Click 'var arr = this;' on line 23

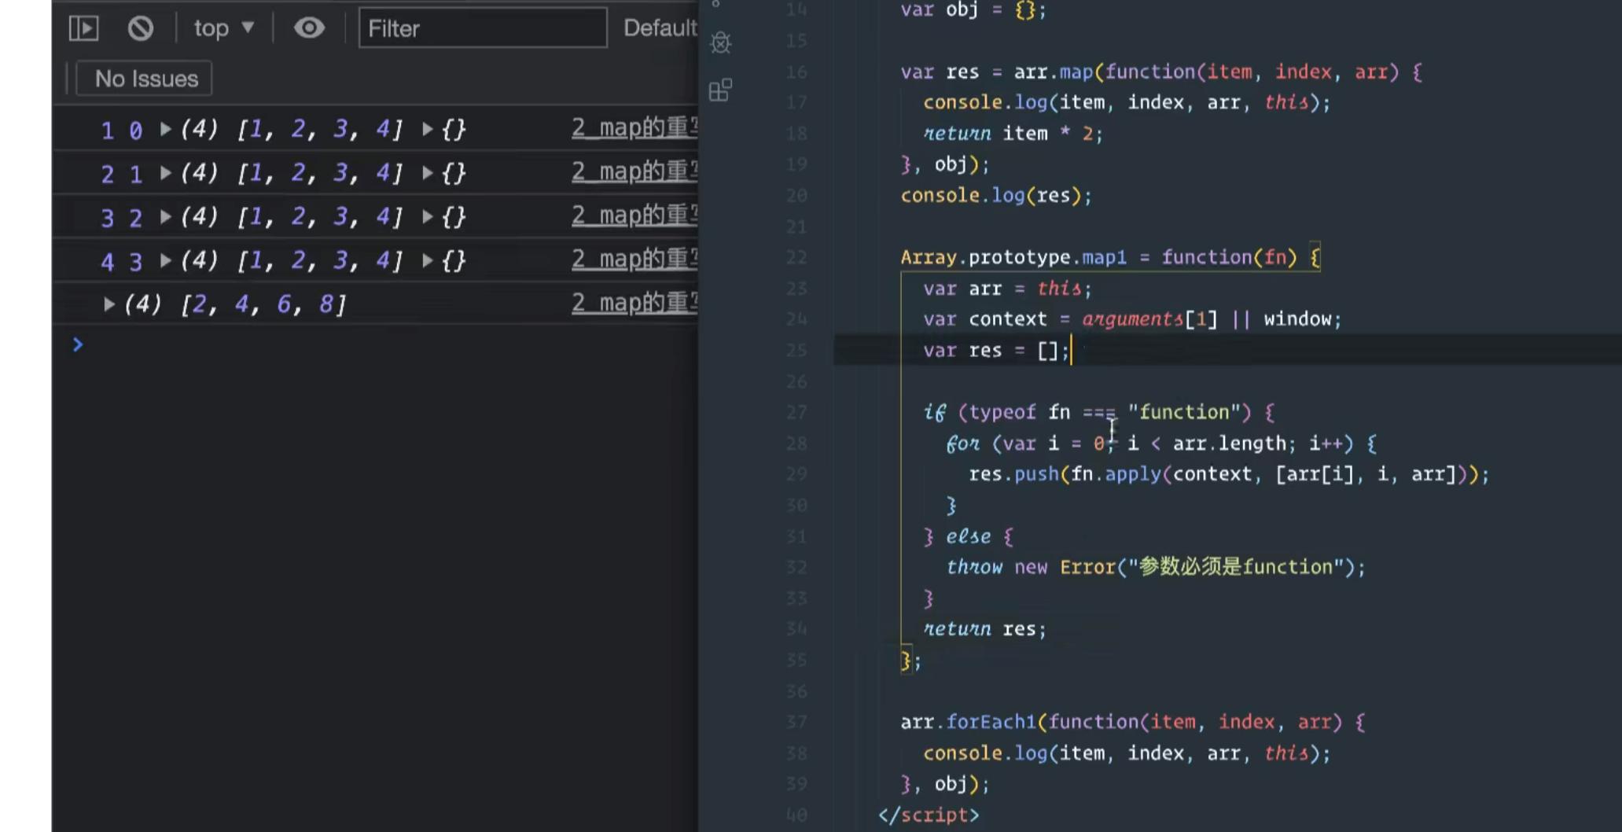(x=1008, y=289)
